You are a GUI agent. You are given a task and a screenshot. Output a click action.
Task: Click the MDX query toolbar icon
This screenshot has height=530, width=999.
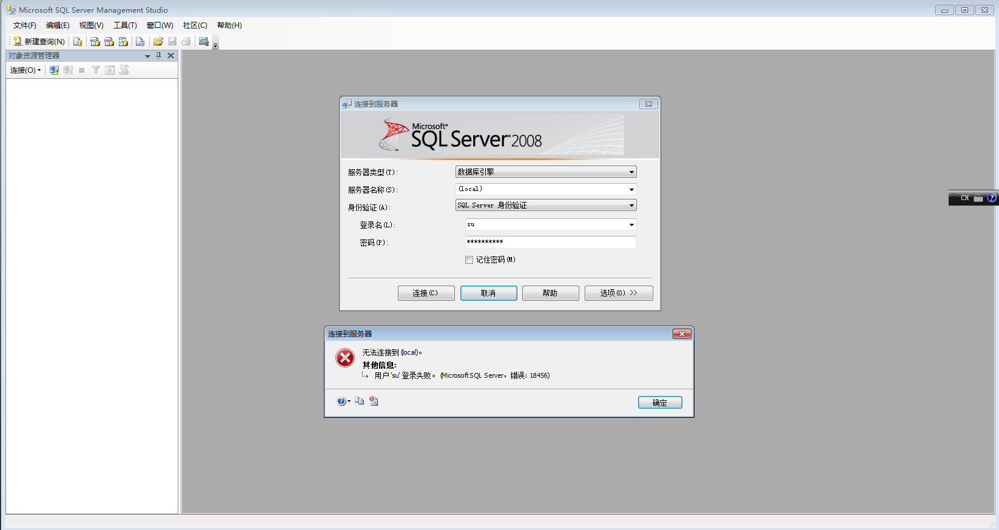pos(95,41)
